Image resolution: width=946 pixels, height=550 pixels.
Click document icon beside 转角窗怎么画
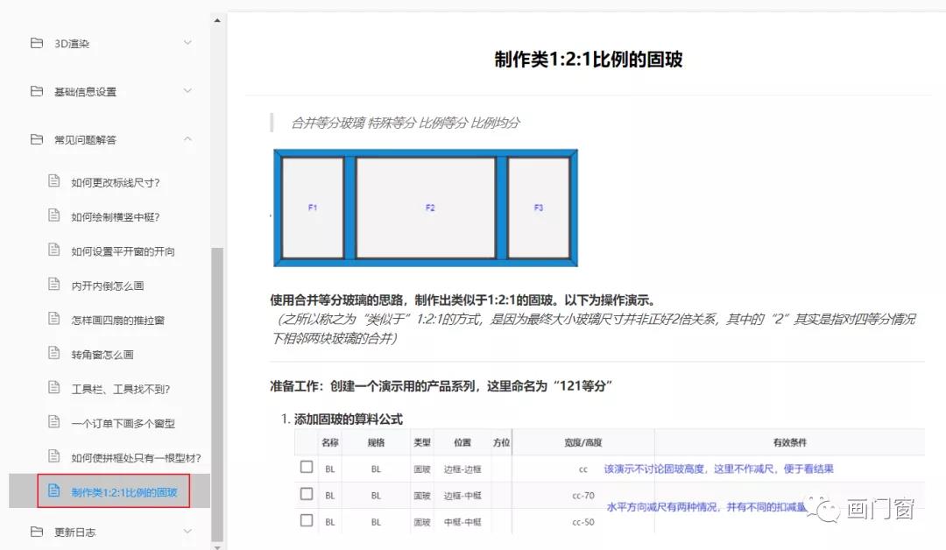[x=53, y=353]
